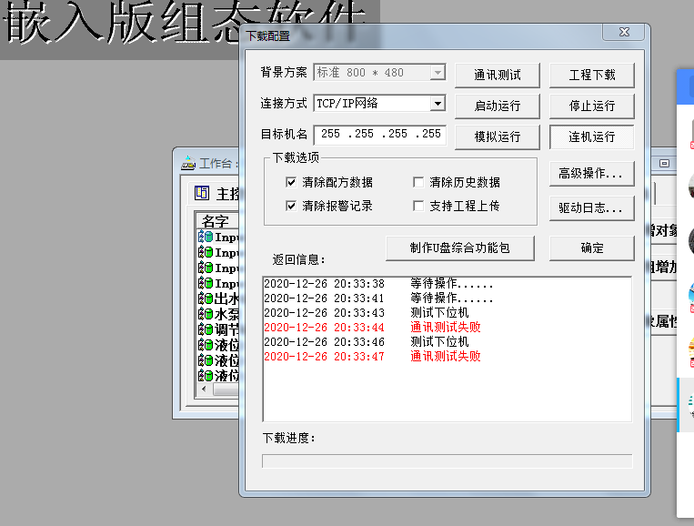Click the 名字 column header
Viewport: 694px width, 526px height.
[x=216, y=221]
